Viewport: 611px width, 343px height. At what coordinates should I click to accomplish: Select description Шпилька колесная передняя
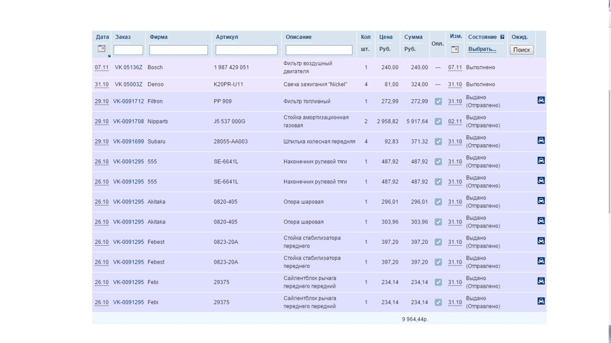[x=319, y=142]
